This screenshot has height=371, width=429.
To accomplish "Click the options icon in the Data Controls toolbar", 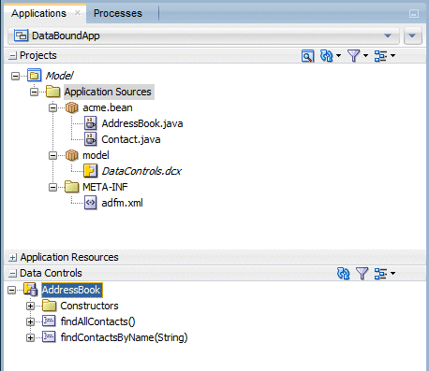I will pyautogui.click(x=380, y=274).
